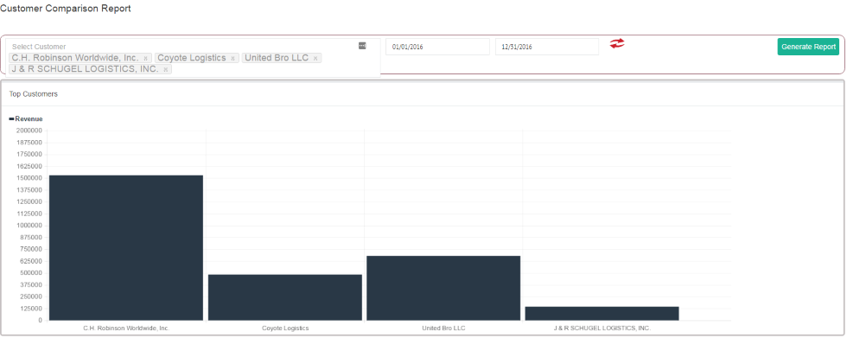Click the small icon in Select Customer box

tap(362, 46)
